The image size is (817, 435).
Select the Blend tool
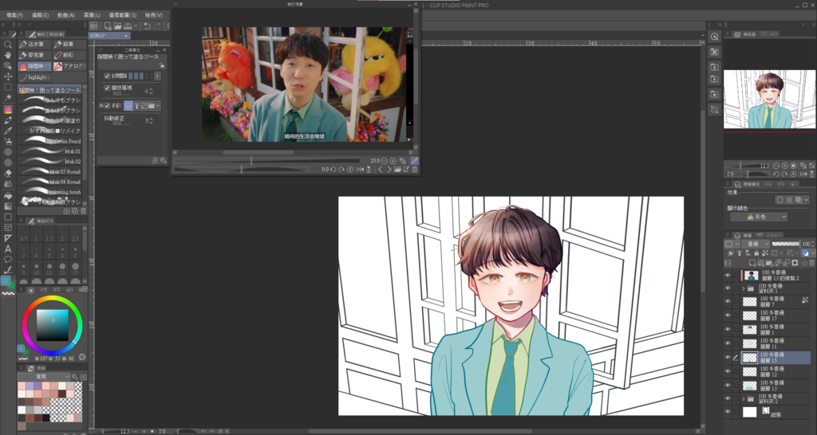(8, 184)
